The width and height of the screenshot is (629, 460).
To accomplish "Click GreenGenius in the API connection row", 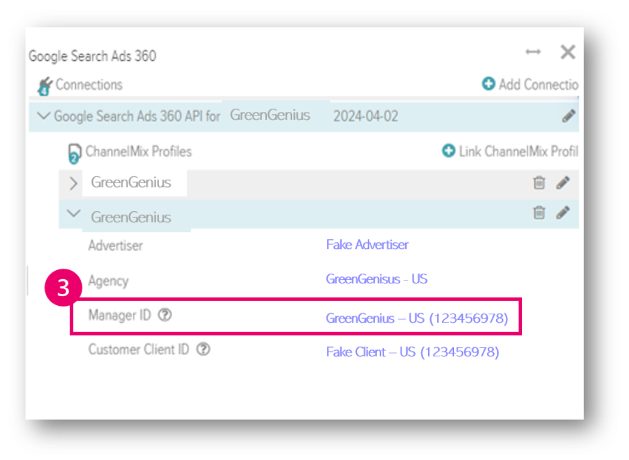I will click(x=270, y=115).
